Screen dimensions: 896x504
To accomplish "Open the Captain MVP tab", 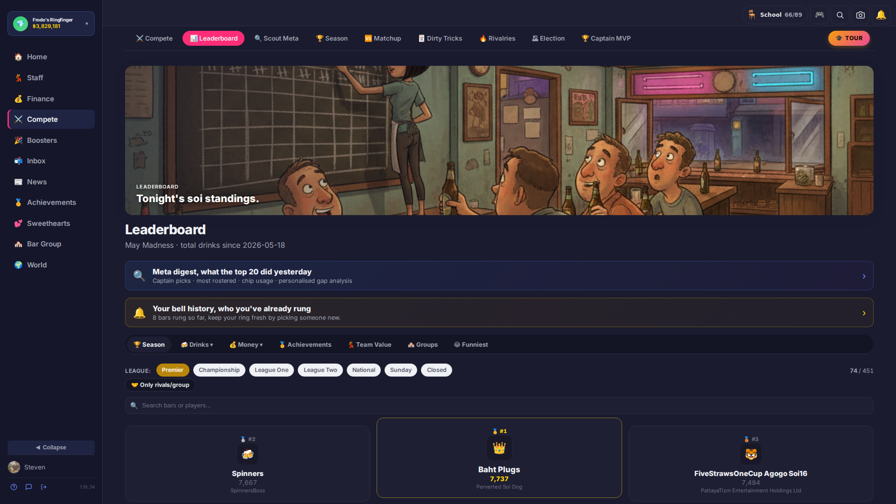I will pyautogui.click(x=606, y=38).
